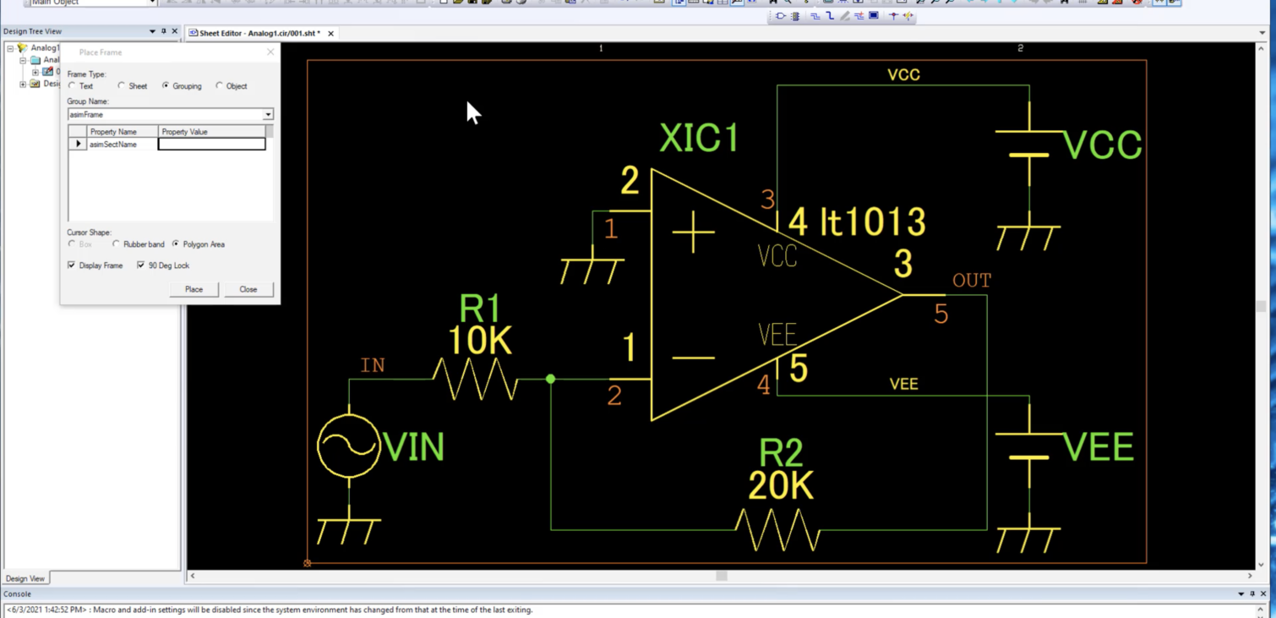This screenshot has height=618, width=1276.
Task: Click the Close button in Place Frame
Action: (248, 289)
